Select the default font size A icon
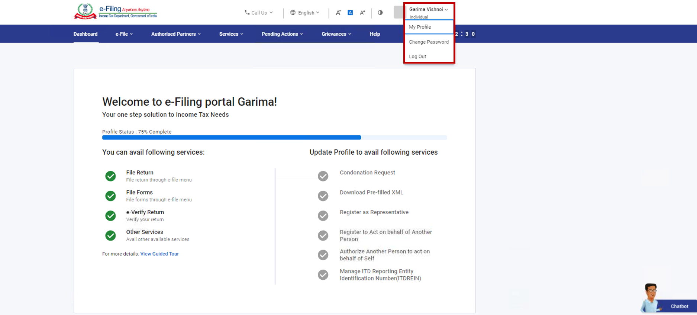697x315 pixels. [350, 13]
